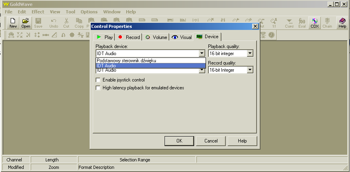Image resolution: width=350 pixels, height=172 pixels.
Task: Click the Channel status bar cell
Action: pos(16,160)
